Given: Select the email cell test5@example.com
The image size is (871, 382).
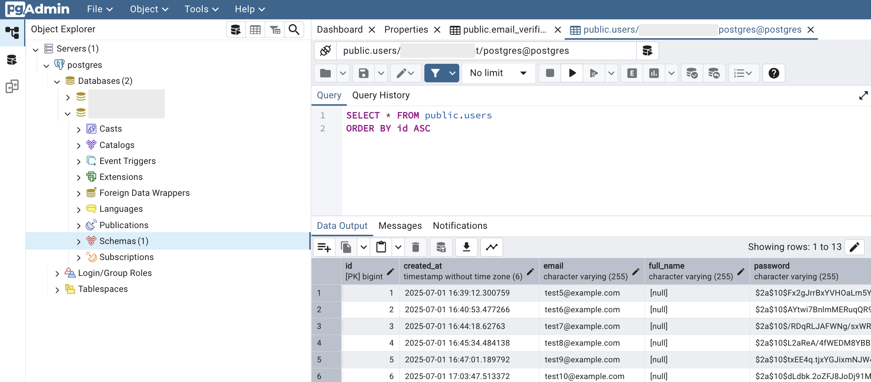Looking at the screenshot, I should click(582, 293).
